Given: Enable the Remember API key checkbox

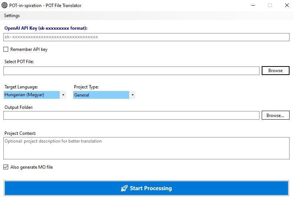Looking at the screenshot, I should tap(6, 49).
